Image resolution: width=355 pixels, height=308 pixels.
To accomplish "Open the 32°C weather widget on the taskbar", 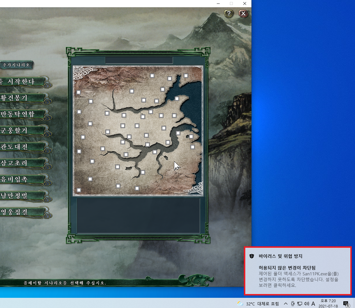I will coord(258,304).
